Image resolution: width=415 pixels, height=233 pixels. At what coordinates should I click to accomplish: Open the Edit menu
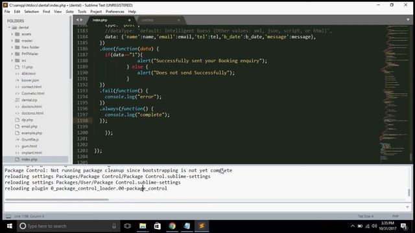coord(17,12)
